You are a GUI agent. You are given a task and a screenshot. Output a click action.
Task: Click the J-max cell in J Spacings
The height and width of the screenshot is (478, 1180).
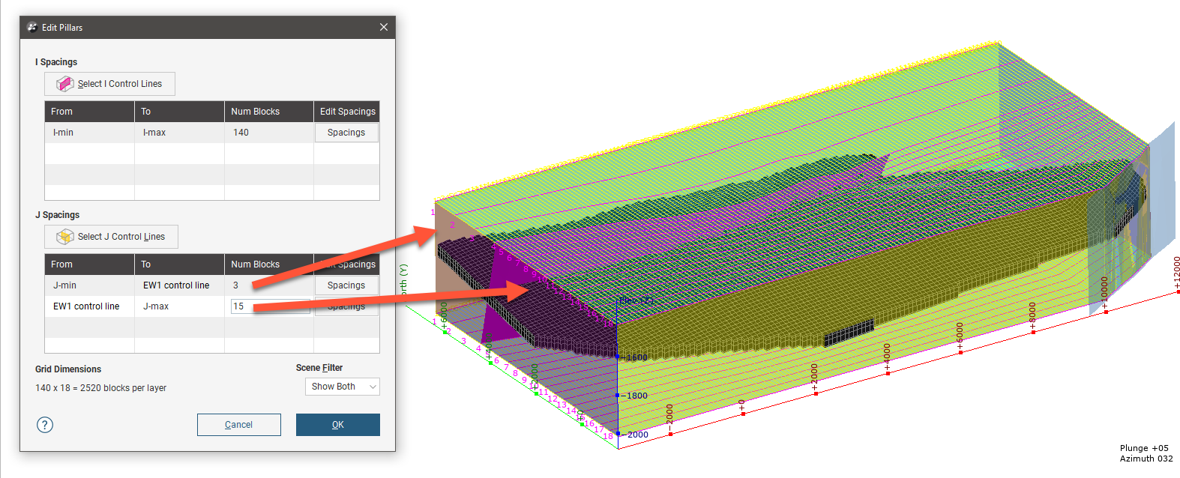(x=178, y=306)
